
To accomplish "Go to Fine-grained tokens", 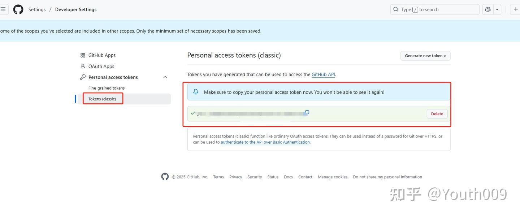I will pyautogui.click(x=107, y=88).
